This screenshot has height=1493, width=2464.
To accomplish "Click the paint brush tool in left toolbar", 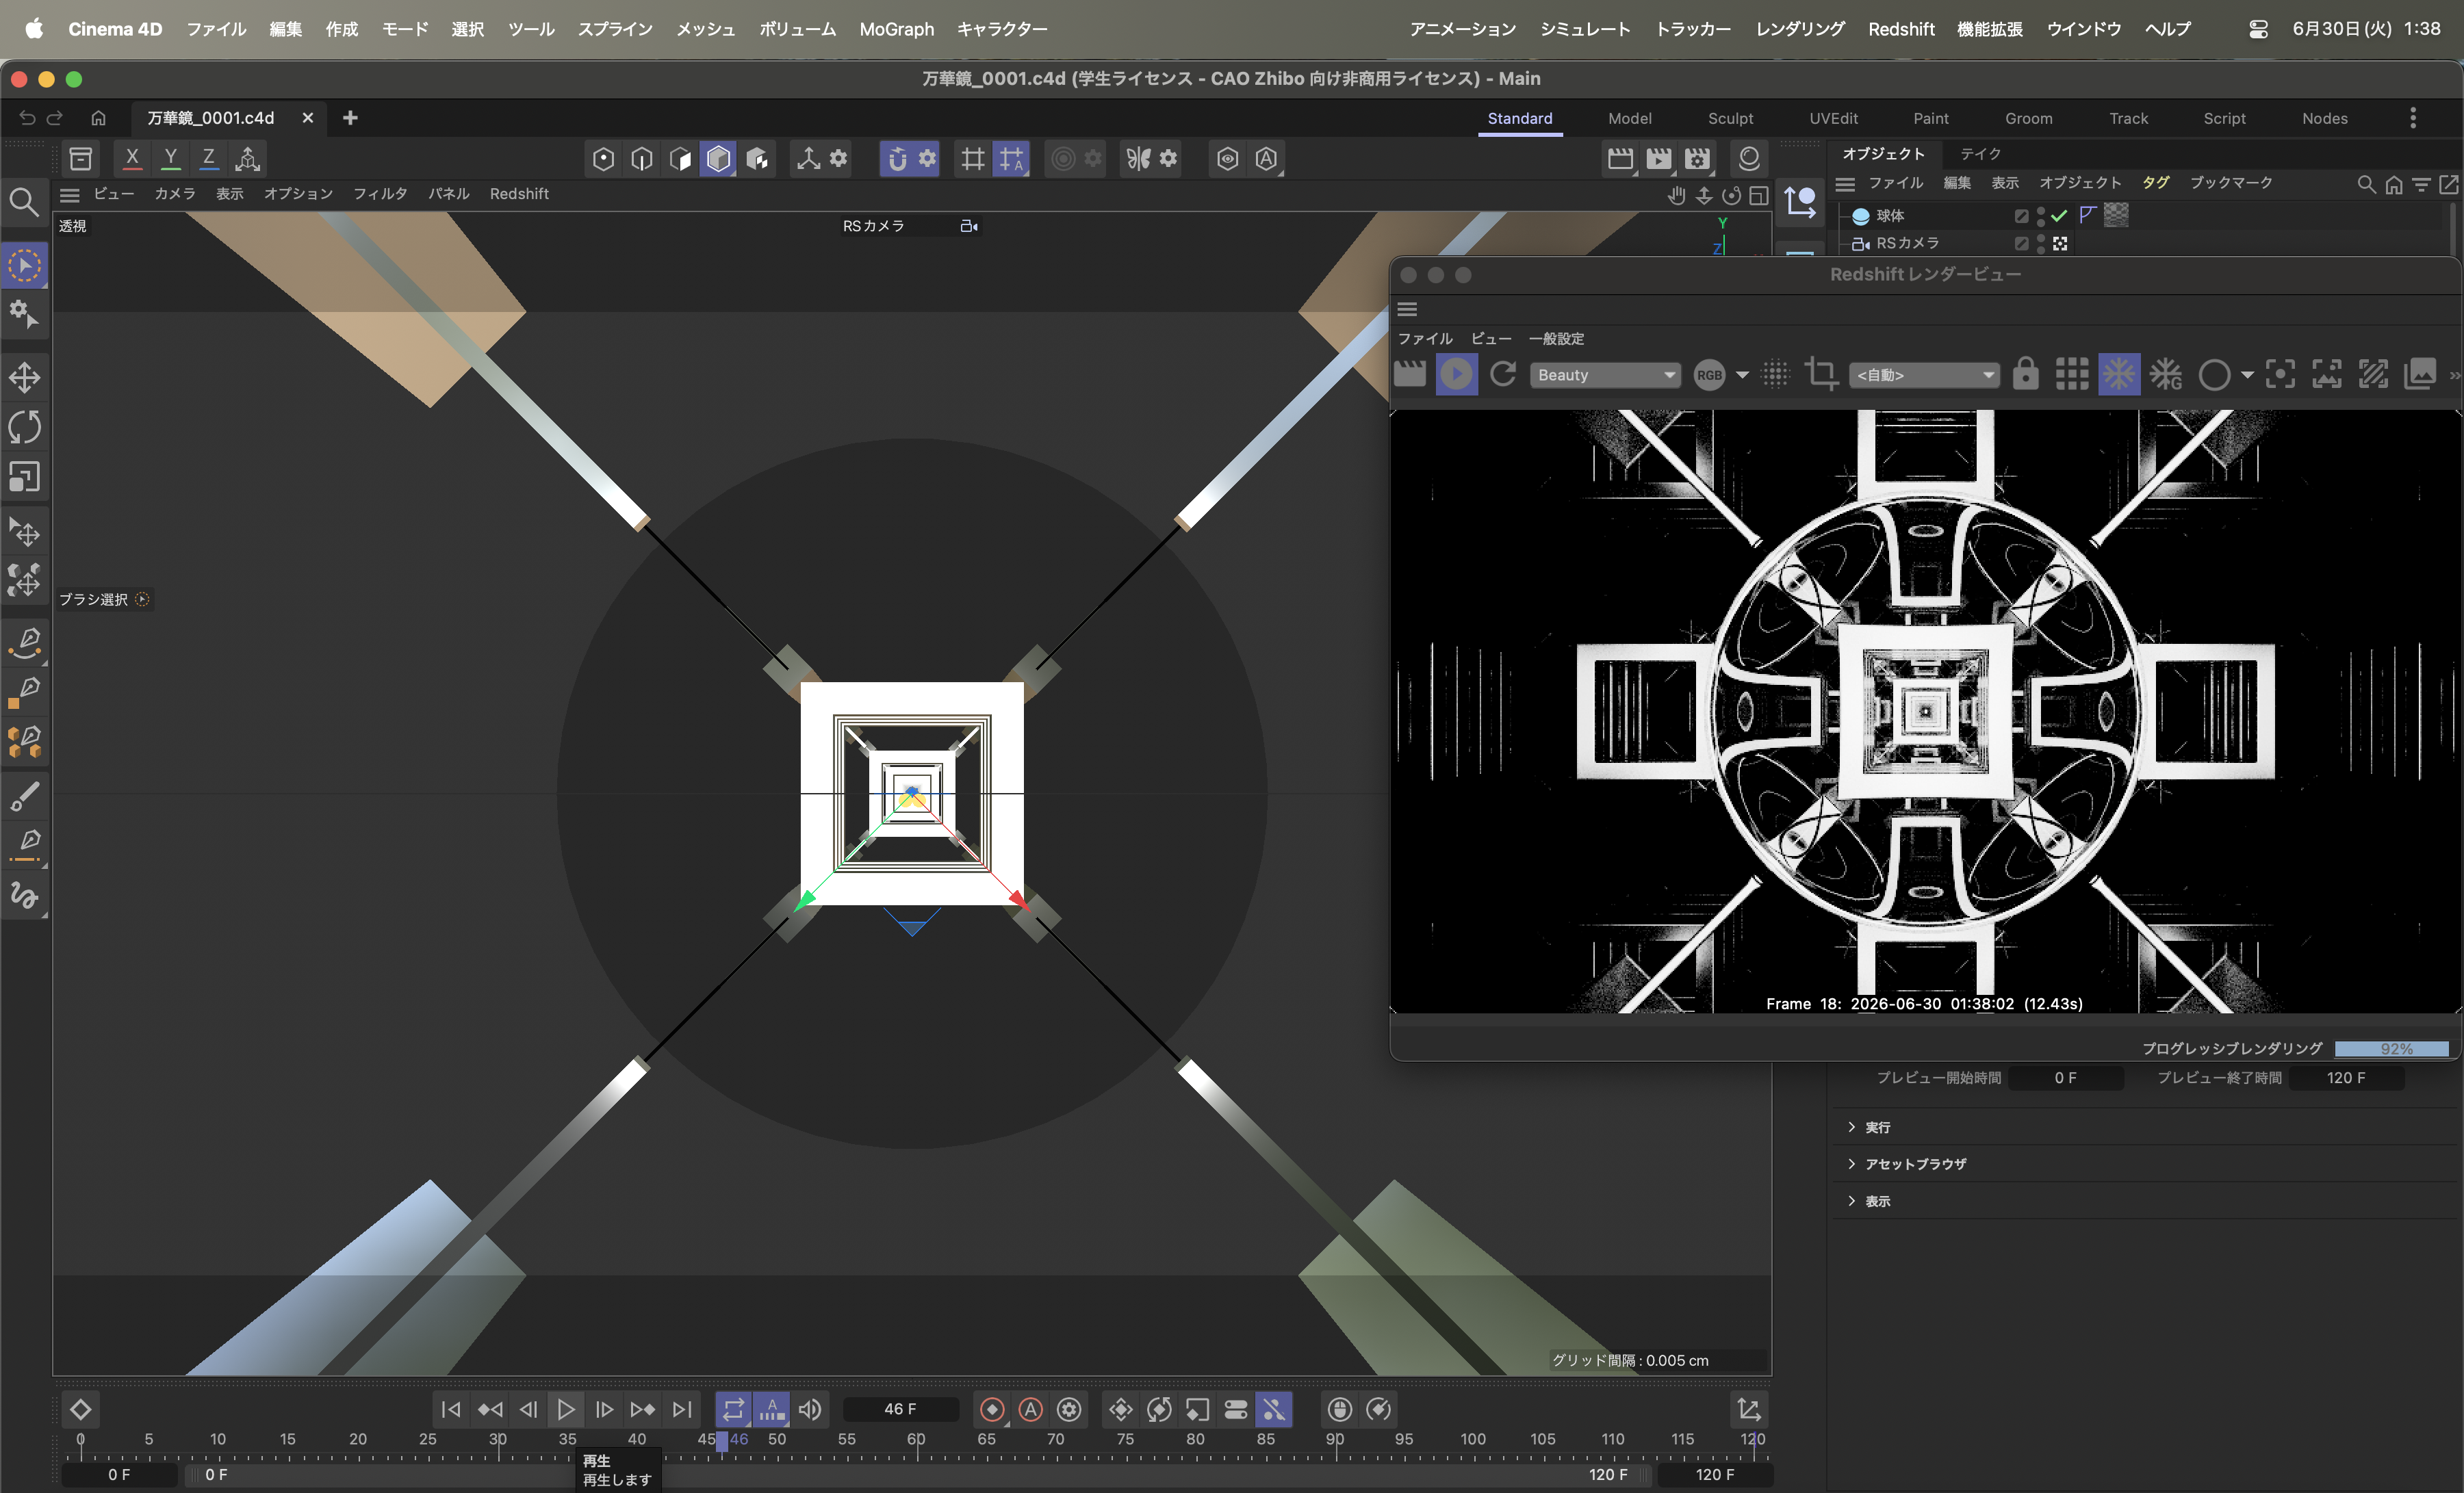I will (x=24, y=796).
